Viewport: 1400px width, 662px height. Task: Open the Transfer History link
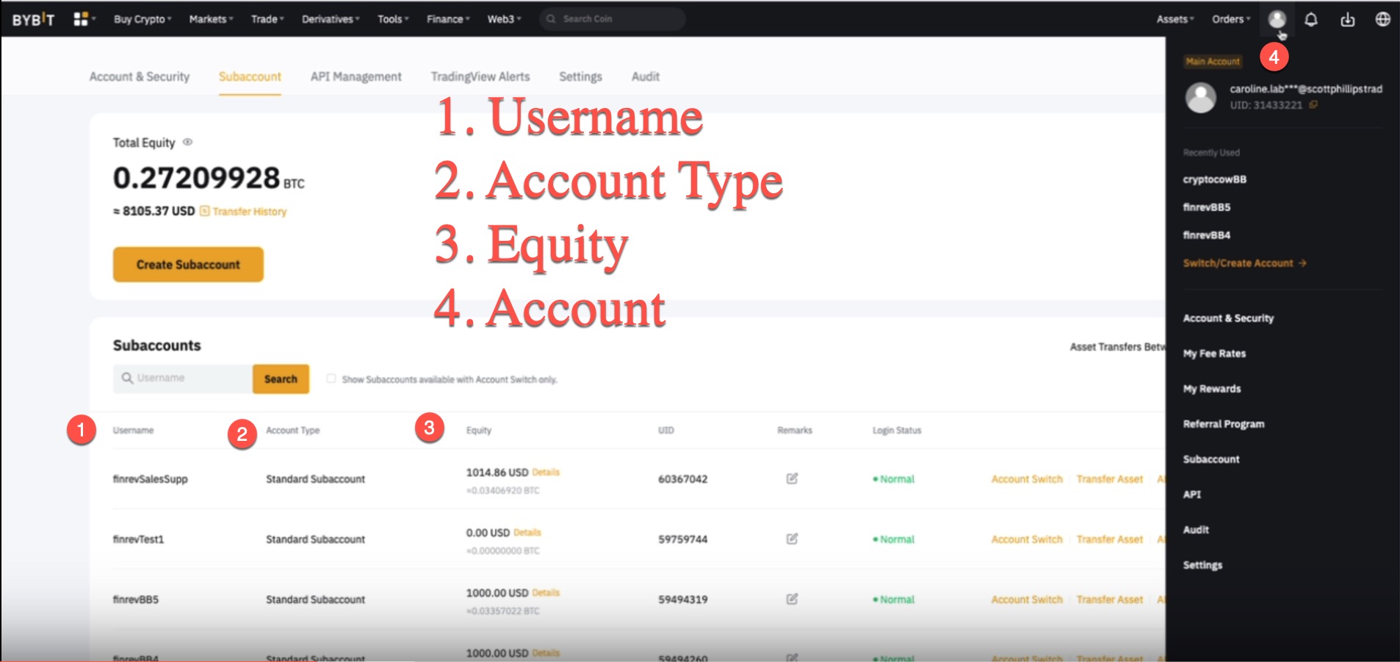click(250, 212)
